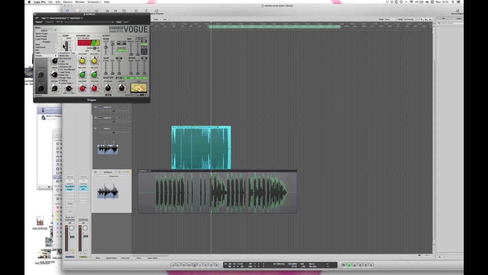Click the Vogue VU level meter
Screen dimensions: 488x275
(x=138, y=88)
